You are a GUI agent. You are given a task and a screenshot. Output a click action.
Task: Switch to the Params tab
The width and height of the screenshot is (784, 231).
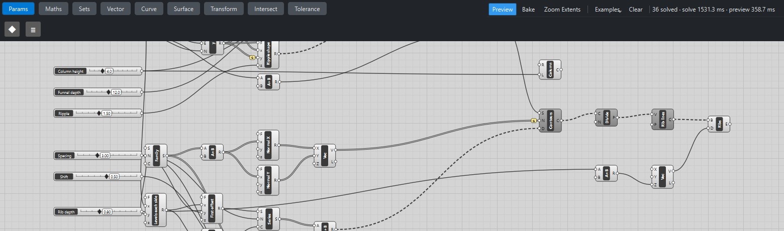pyautogui.click(x=18, y=9)
